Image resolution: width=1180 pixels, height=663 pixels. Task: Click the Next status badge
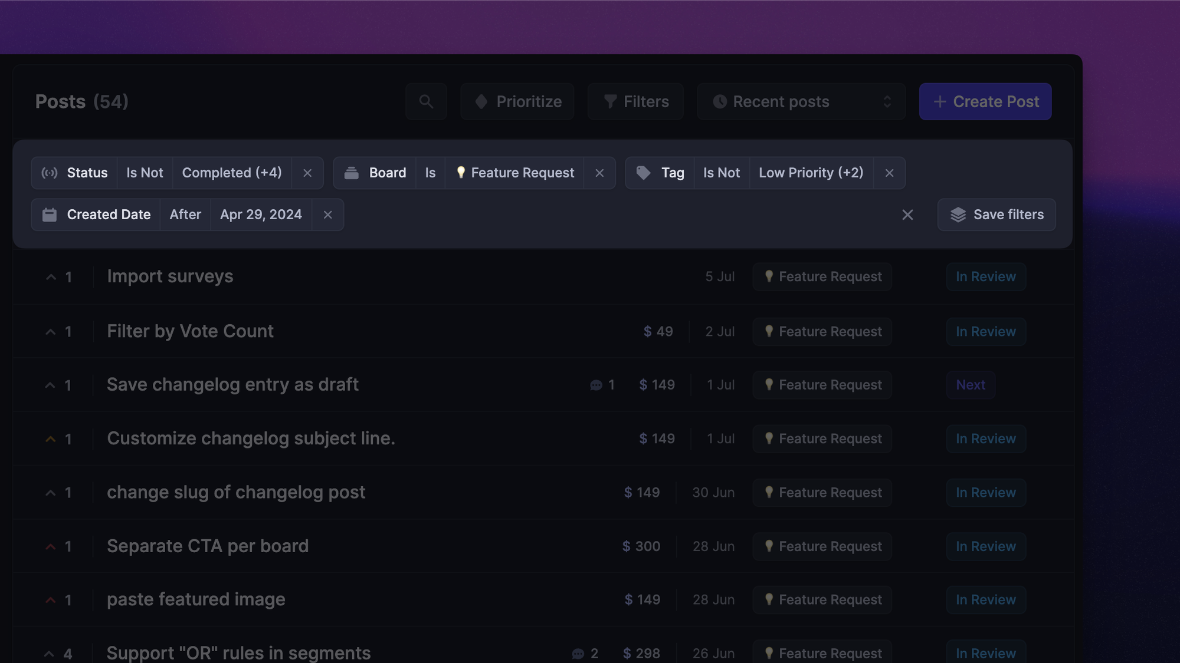point(971,385)
